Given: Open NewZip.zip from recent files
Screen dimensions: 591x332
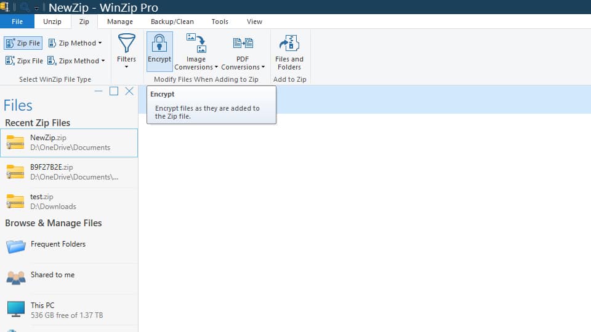Looking at the screenshot, I should click(x=69, y=143).
